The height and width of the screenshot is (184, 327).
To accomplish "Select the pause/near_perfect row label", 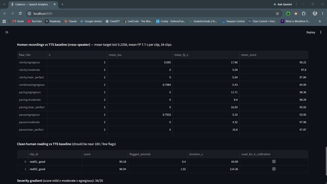I will tap(32, 130).
